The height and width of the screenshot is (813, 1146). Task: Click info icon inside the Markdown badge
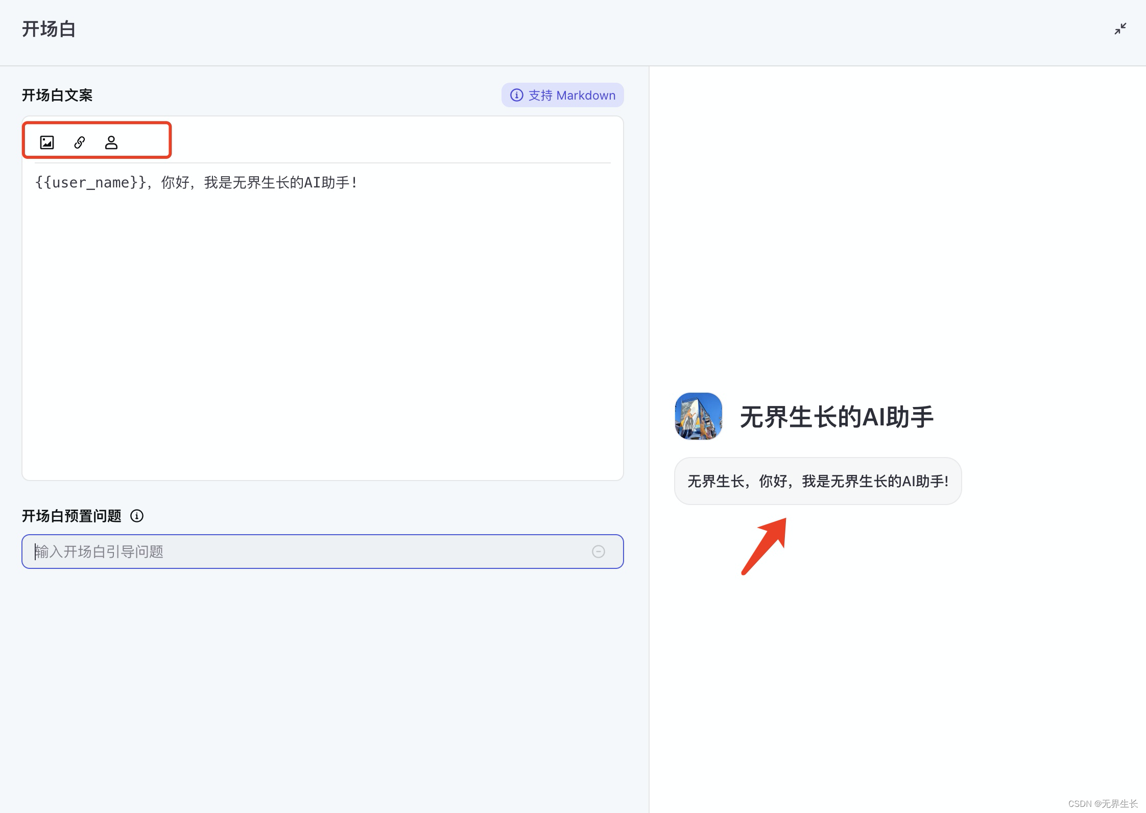coord(517,95)
